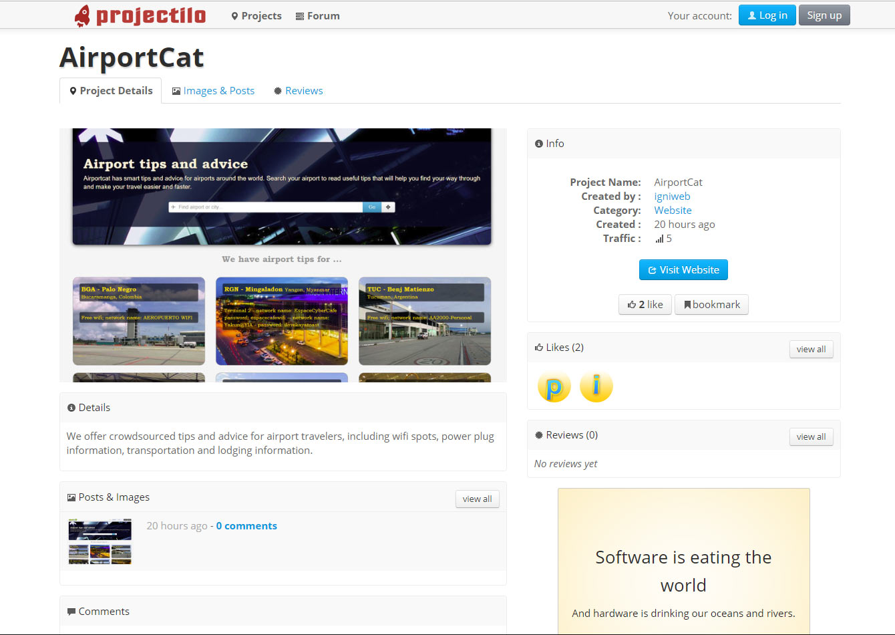Open the 0 comments link
This screenshot has height=635, width=895.
246,526
